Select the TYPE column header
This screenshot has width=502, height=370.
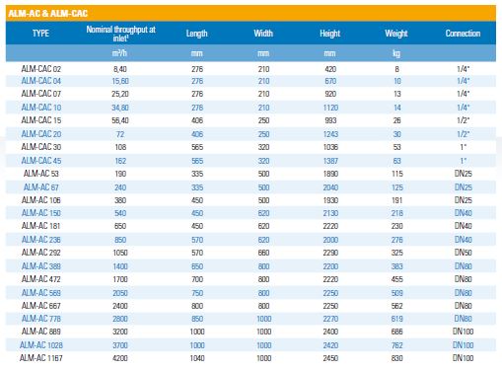pyautogui.click(x=40, y=34)
